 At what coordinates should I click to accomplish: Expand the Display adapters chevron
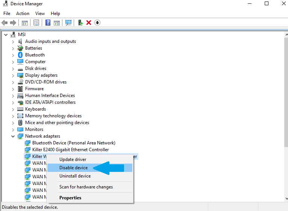[13, 76]
